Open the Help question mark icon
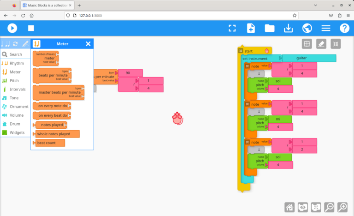This screenshot has height=216, width=354. pyautogui.click(x=344, y=28)
